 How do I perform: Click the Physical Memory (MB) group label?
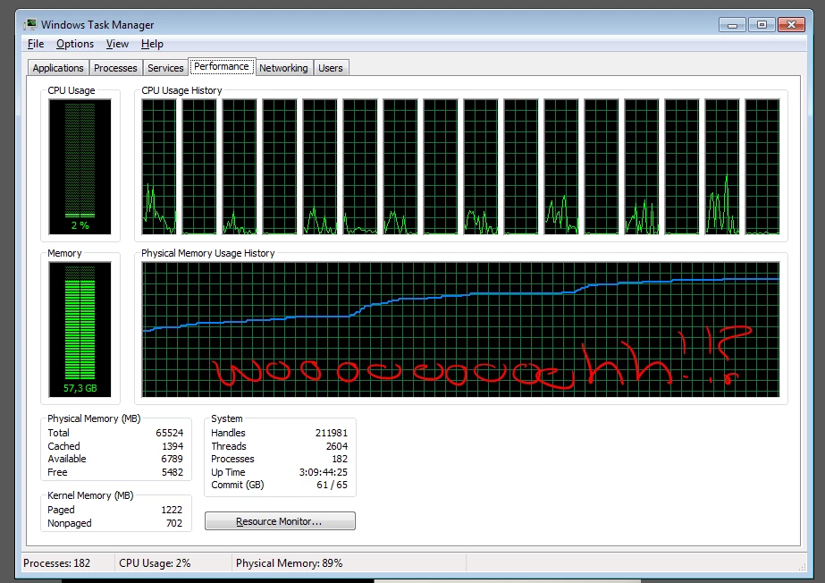(x=94, y=418)
